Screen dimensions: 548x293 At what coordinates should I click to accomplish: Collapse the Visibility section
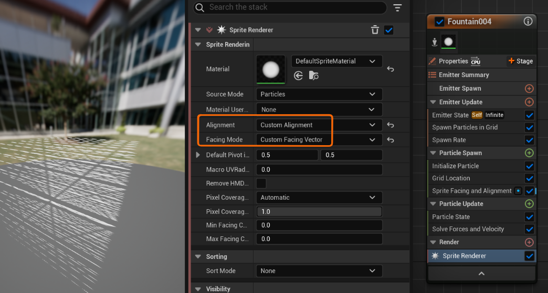(x=198, y=289)
